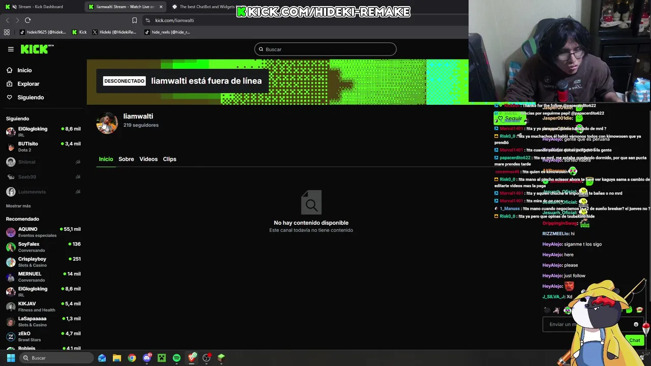Click the liamwalti channel name heading

pos(138,116)
